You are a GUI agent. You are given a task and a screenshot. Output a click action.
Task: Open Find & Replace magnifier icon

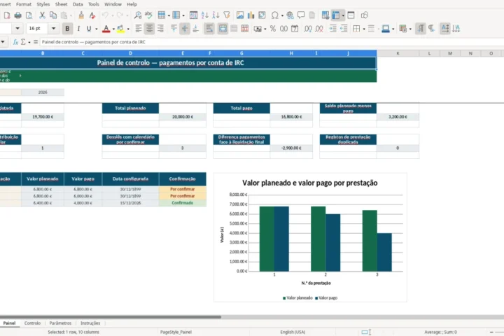(138, 15)
